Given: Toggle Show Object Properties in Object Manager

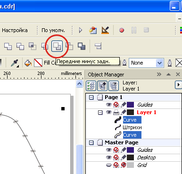Looking at the screenshot, I should (x=91, y=86).
